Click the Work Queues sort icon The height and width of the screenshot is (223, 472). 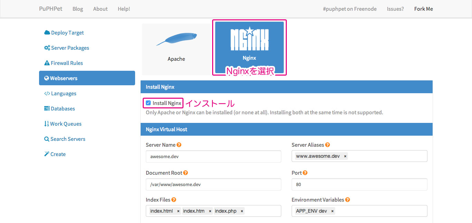tap(47, 124)
